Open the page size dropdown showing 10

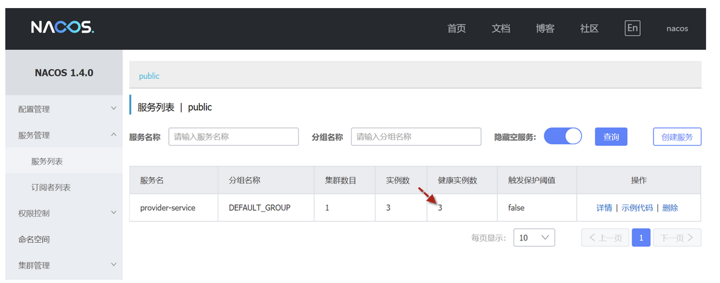point(534,238)
